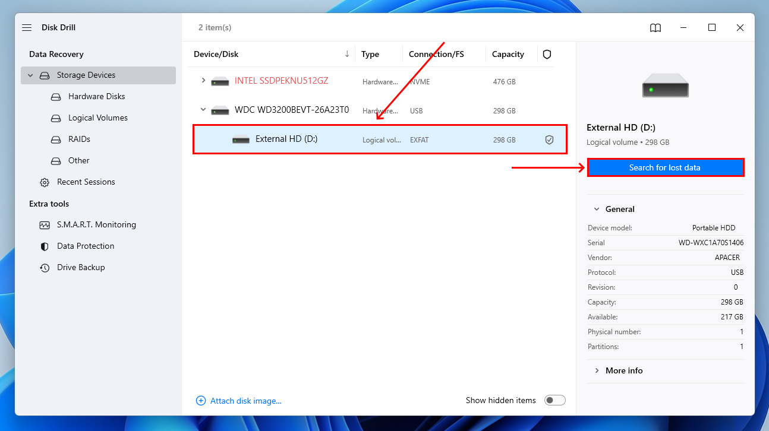The image size is (769, 431).
Task: Click protection shield on External HD row
Action: point(549,140)
